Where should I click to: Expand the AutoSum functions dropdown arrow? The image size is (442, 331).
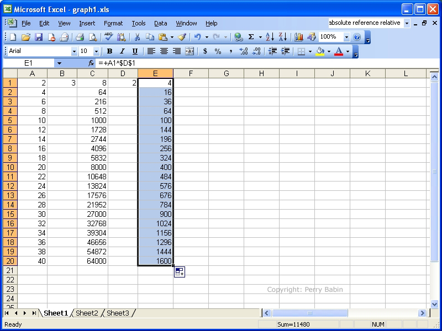click(x=260, y=37)
